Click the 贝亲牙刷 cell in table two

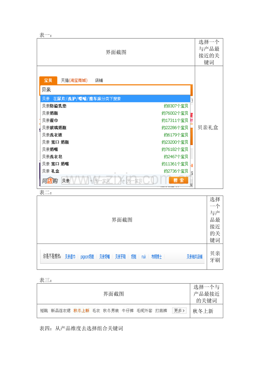point(215,257)
